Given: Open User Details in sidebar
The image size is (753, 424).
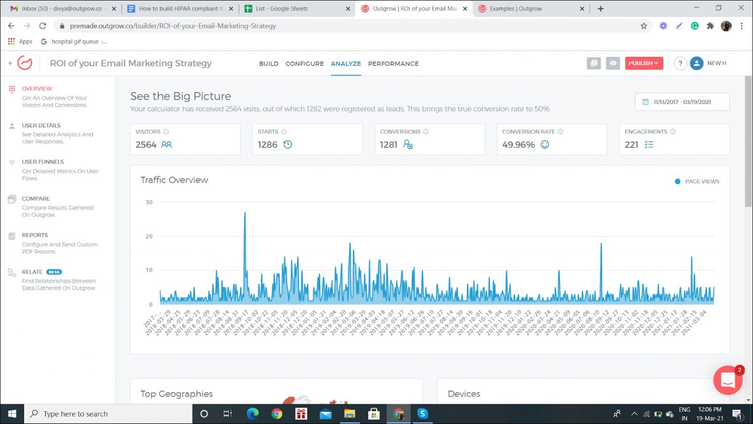Looking at the screenshot, I should [41, 125].
